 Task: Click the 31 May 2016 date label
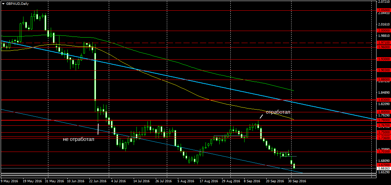coord(54,181)
